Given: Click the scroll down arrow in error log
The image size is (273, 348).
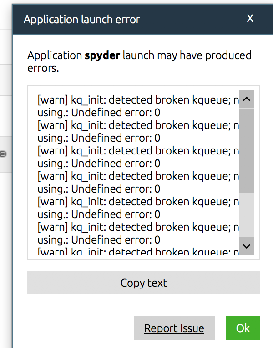Looking at the screenshot, I should coord(247,246).
